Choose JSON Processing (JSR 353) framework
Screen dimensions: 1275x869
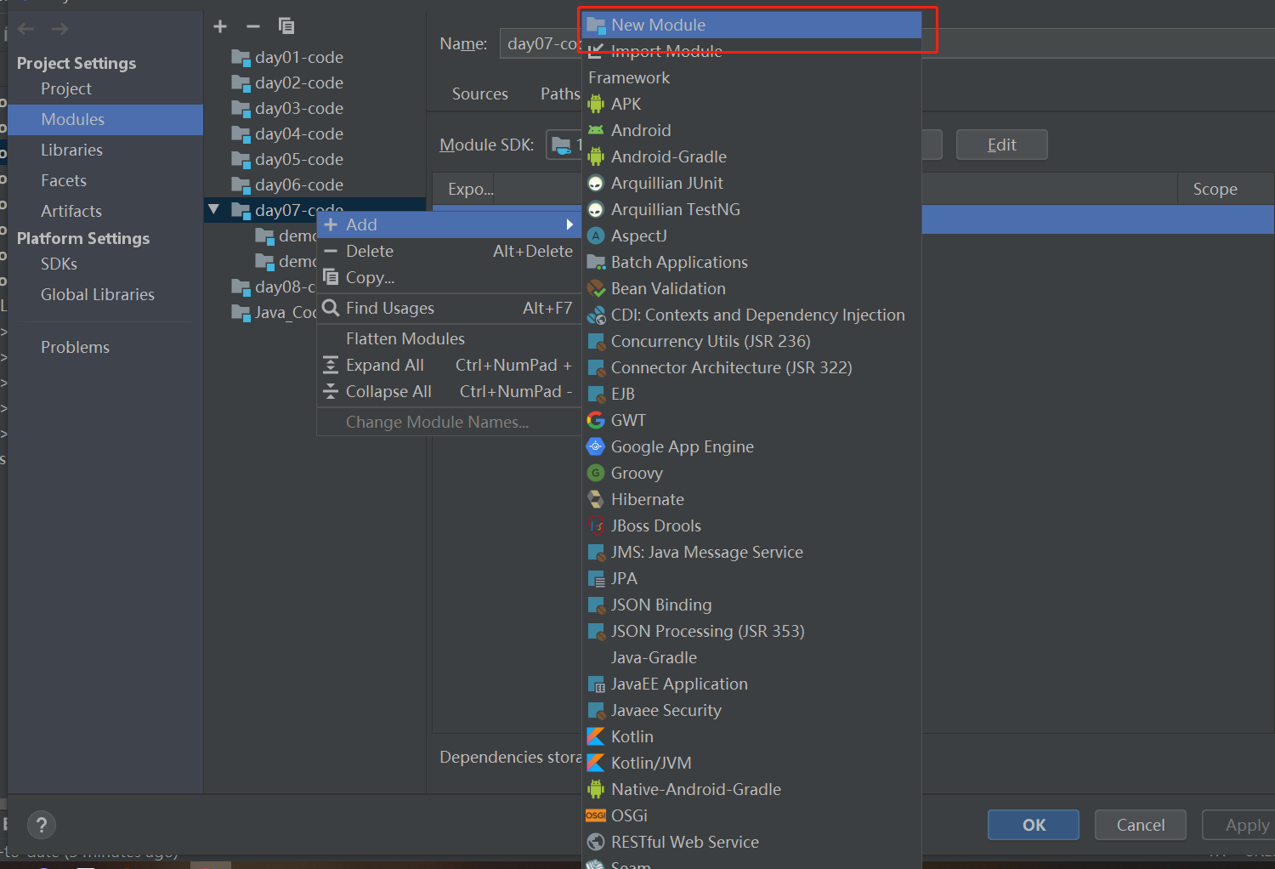(x=752, y=631)
